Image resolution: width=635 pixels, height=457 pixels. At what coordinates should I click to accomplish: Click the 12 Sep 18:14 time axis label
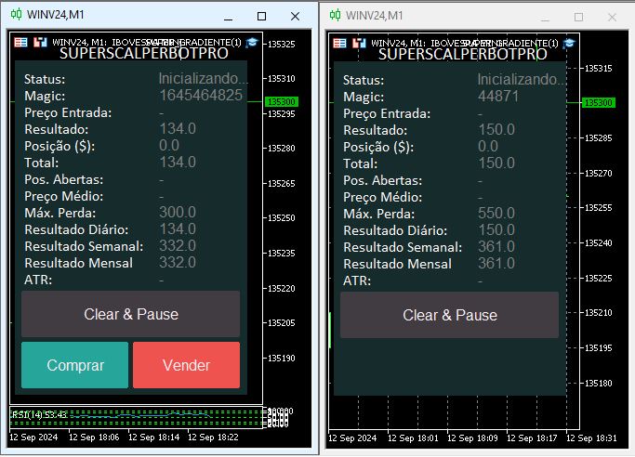click(x=153, y=437)
